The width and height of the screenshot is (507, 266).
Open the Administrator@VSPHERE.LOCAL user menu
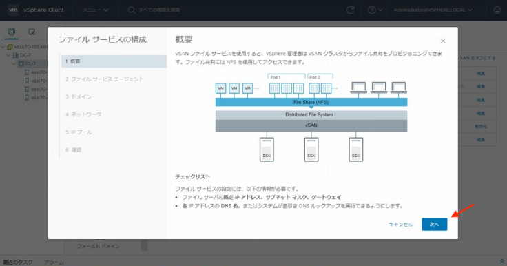pos(433,10)
